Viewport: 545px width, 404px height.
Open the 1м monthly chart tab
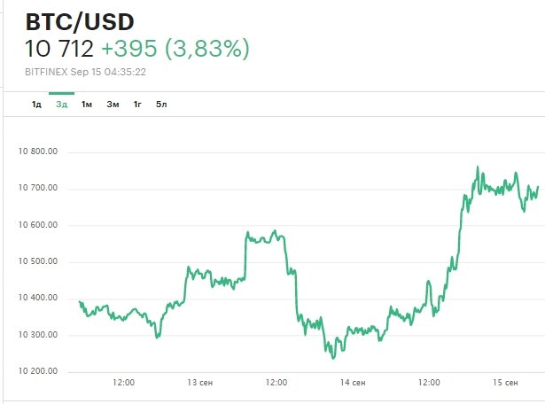click(87, 105)
